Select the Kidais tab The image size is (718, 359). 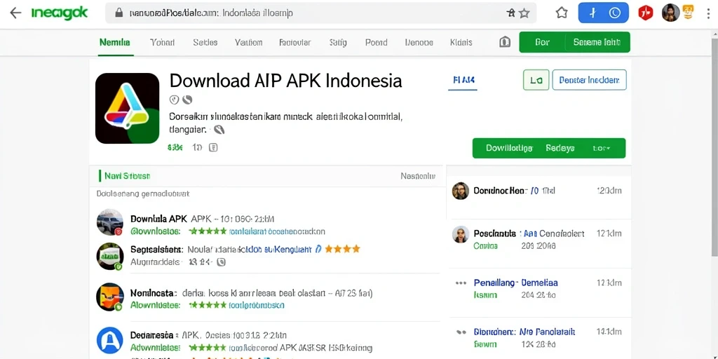coord(461,43)
